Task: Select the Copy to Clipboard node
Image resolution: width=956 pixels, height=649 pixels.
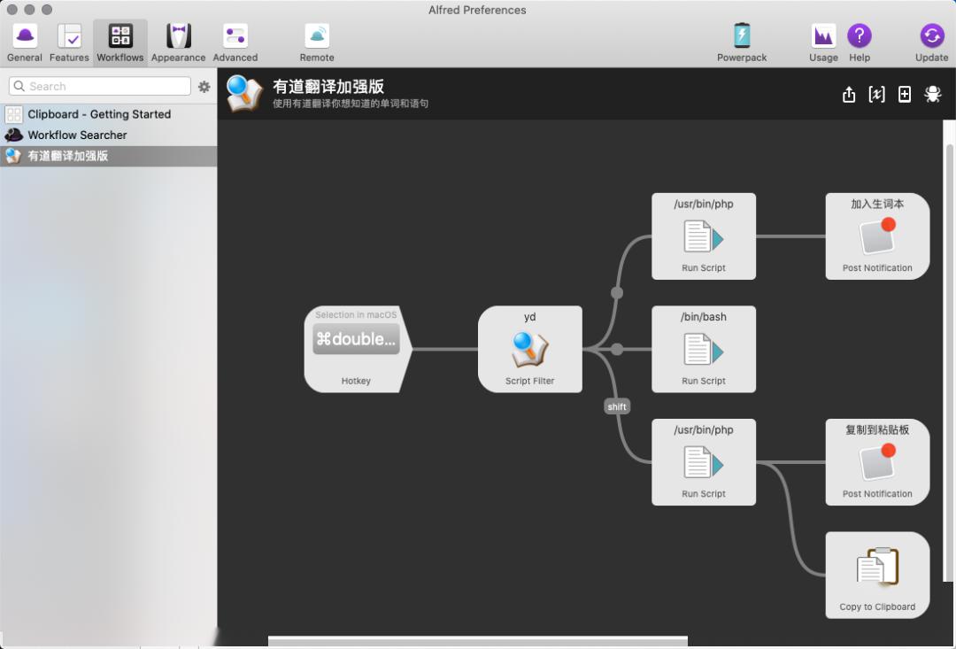Action: point(877,575)
